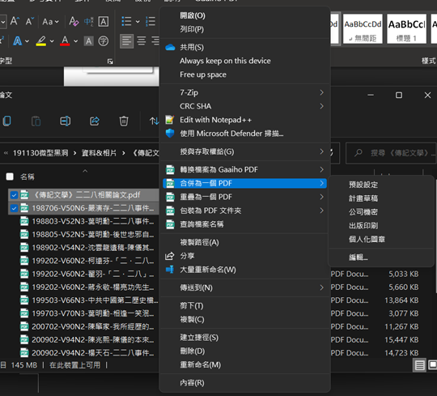Viewport: 437px width, 396px height.
Task: Choose 計畫草稿 in submenu
Action: point(381,198)
